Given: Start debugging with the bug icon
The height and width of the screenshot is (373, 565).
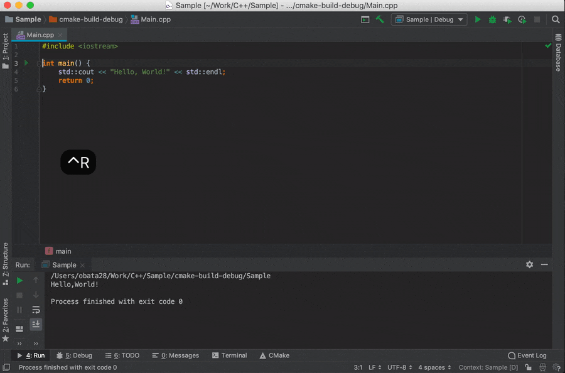Looking at the screenshot, I should pyautogui.click(x=492, y=19).
